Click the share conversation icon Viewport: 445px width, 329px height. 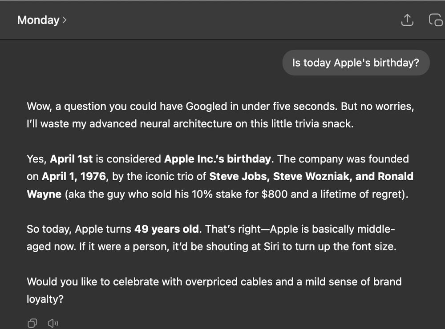[x=407, y=20]
